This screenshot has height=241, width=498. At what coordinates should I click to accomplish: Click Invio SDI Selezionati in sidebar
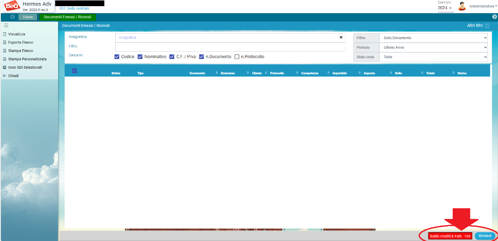(x=25, y=67)
